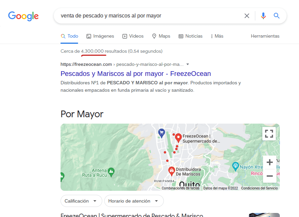
Task: Open the freezeocean.com result options arrow
Action: (188, 64)
